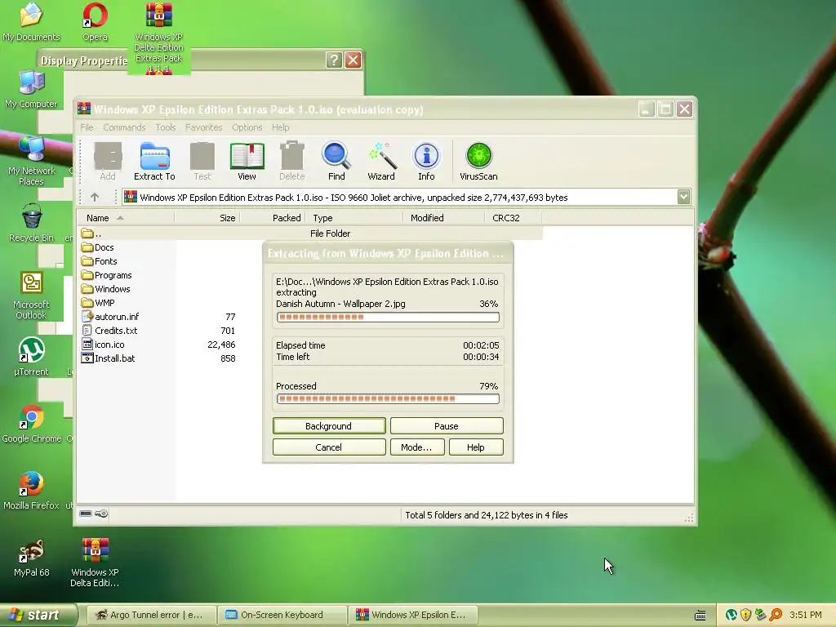Sort by the Type column header
Screen dimensions: 836x627
[x=354, y=218]
